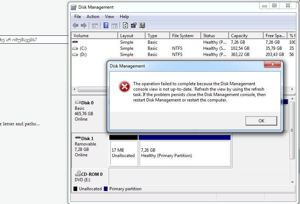300x204 pixels.
Task: Click the red error icon in dialog
Action: pos(124,87)
